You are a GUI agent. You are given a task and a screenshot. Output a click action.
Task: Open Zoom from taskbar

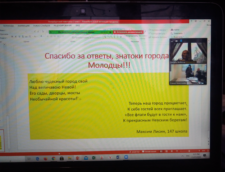coord(126,157)
